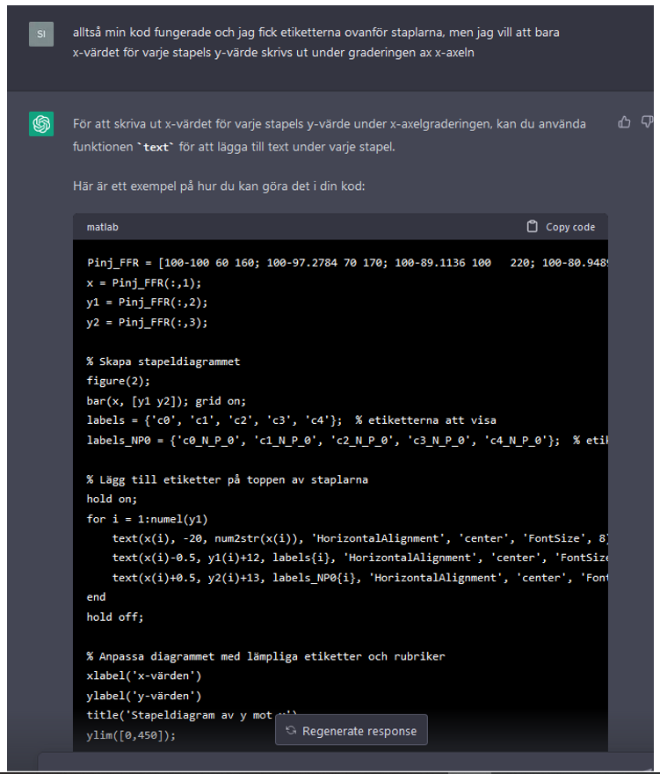Click the 'hold off;' code line

tap(114, 617)
